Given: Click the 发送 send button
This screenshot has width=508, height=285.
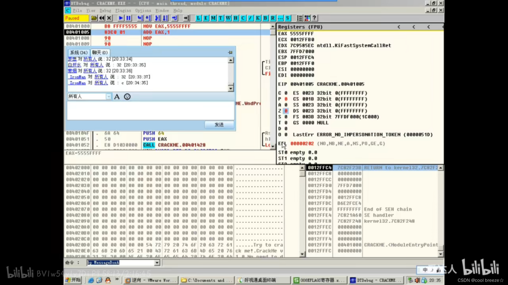Looking at the screenshot, I should (219, 125).
